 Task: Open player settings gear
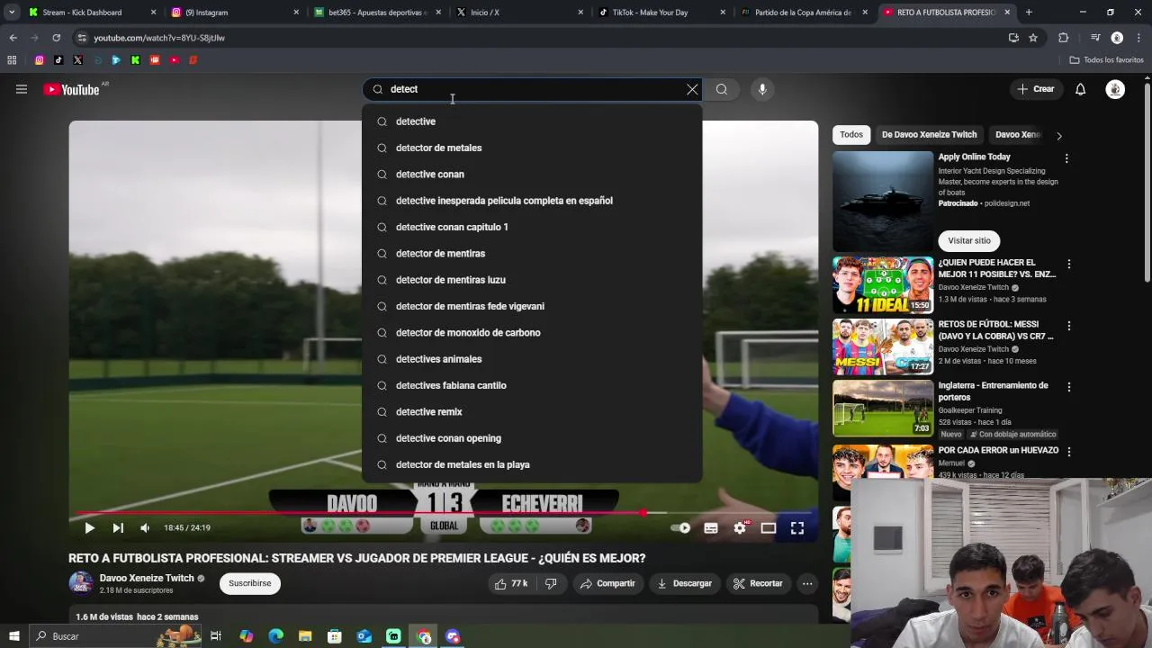coord(740,528)
